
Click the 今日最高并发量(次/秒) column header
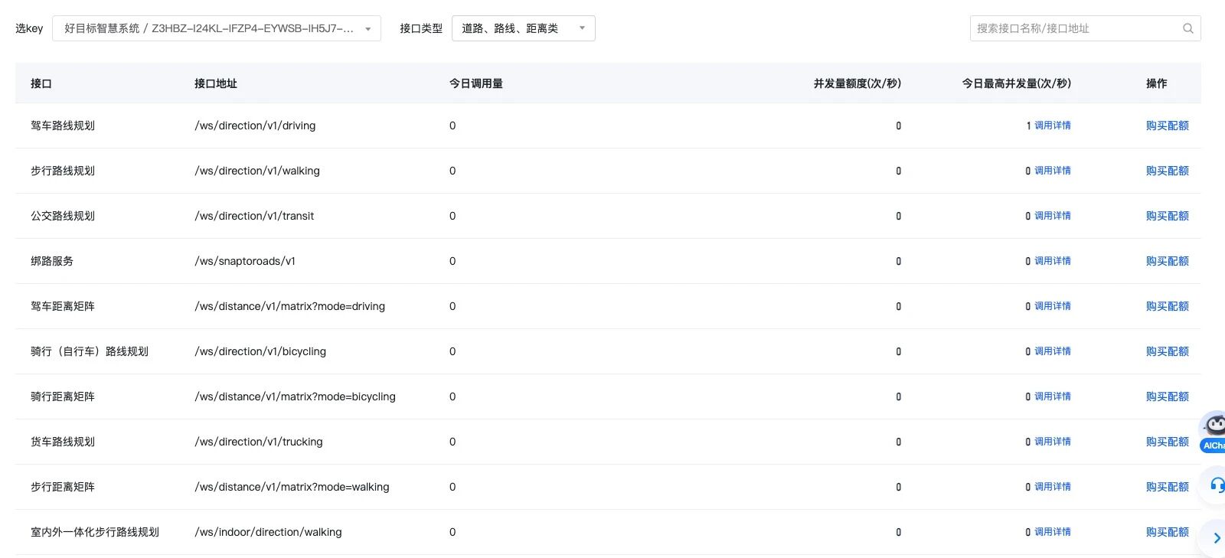(1017, 83)
